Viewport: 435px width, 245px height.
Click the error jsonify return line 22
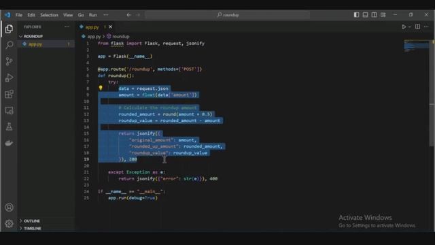coord(168,178)
